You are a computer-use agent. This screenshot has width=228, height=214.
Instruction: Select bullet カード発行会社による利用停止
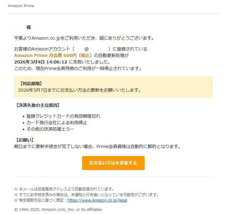57,123
